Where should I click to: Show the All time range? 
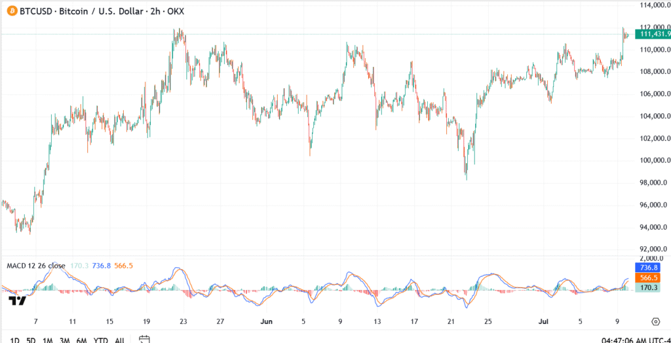click(119, 340)
